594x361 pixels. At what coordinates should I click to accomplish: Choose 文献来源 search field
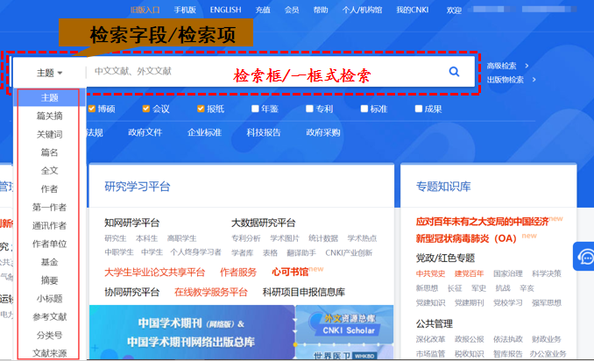tap(49, 353)
